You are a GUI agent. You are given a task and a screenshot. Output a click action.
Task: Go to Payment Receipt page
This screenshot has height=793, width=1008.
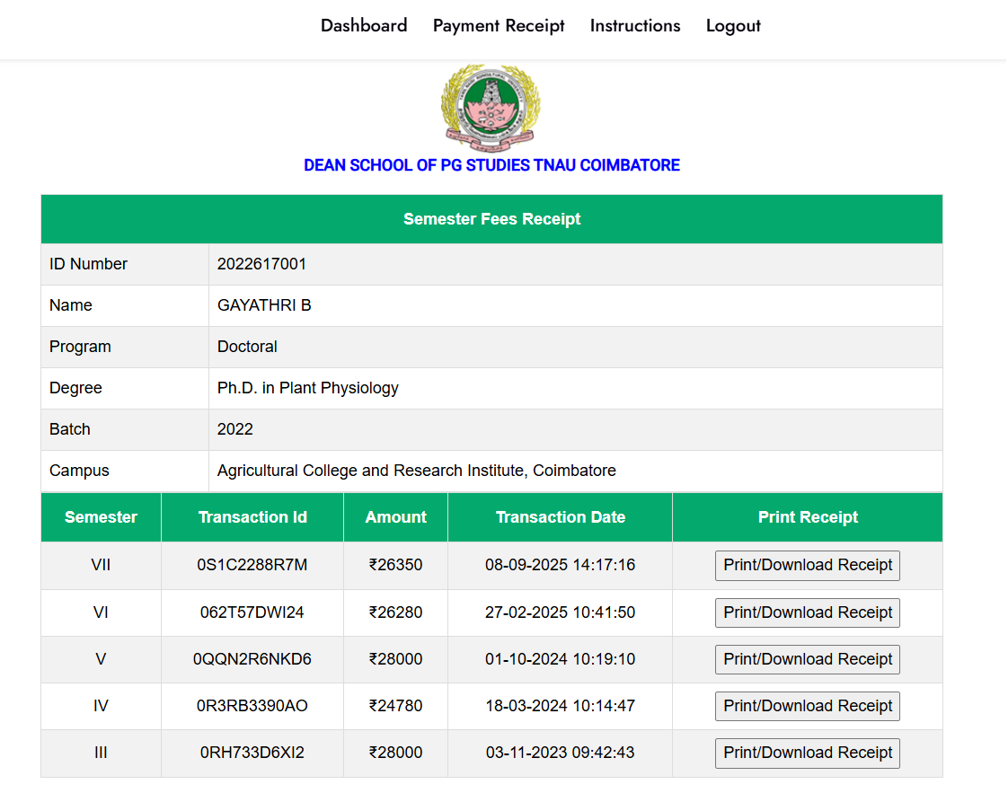[x=499, y=26]
